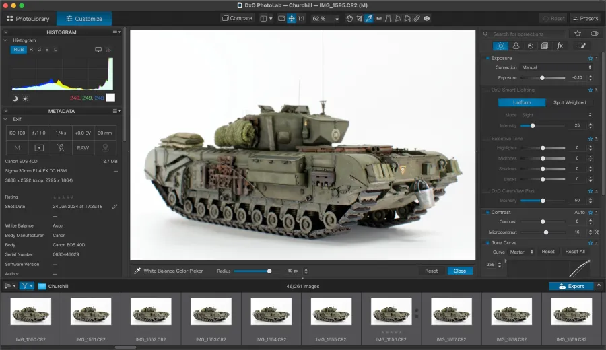The width and height of the screenshot is (606, 350).
Task: Show favorite corrections star filter
Action: (578, 34)
